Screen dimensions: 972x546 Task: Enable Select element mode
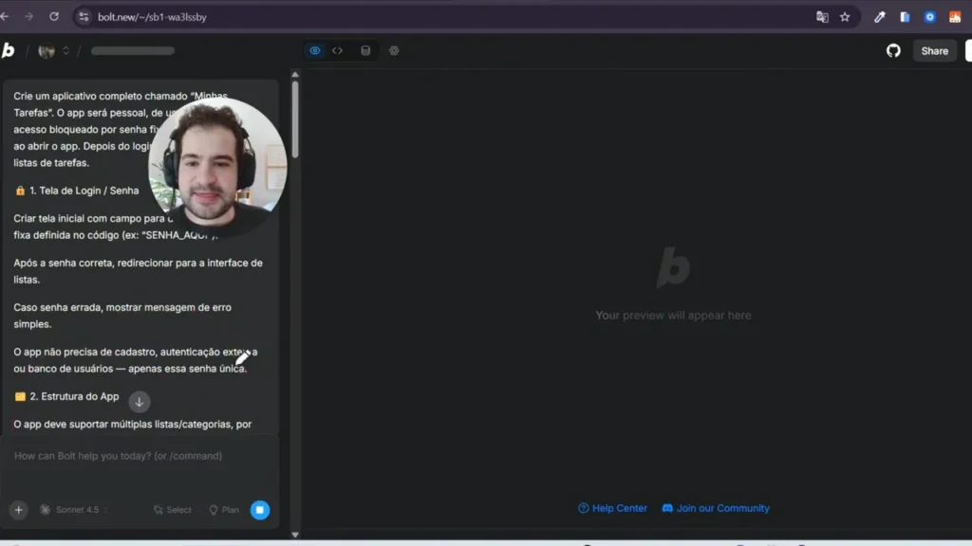point(172,510)
